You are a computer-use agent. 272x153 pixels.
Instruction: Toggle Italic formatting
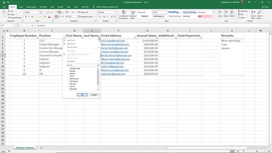pos(29,17)
